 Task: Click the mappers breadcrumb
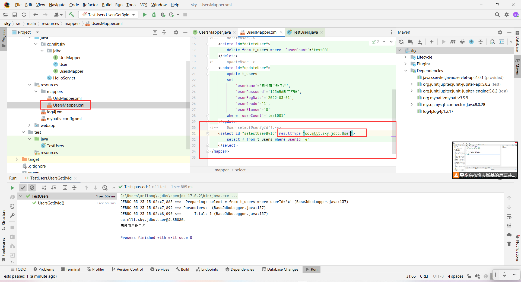coord(72,24)
